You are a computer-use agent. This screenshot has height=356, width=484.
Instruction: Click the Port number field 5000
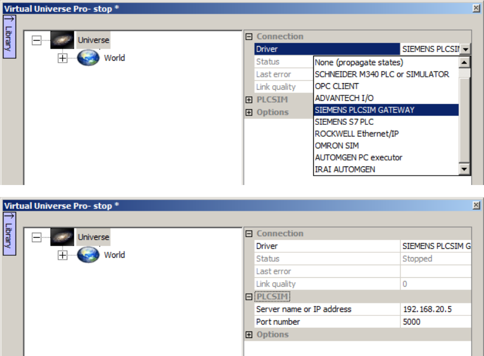(x=436, y=322)
